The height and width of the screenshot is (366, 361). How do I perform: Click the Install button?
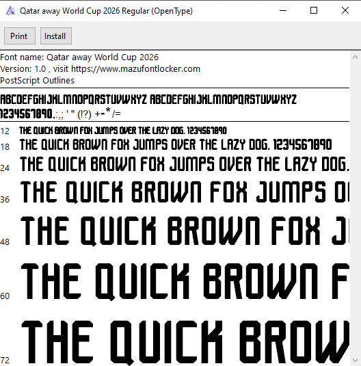(56, 36)
